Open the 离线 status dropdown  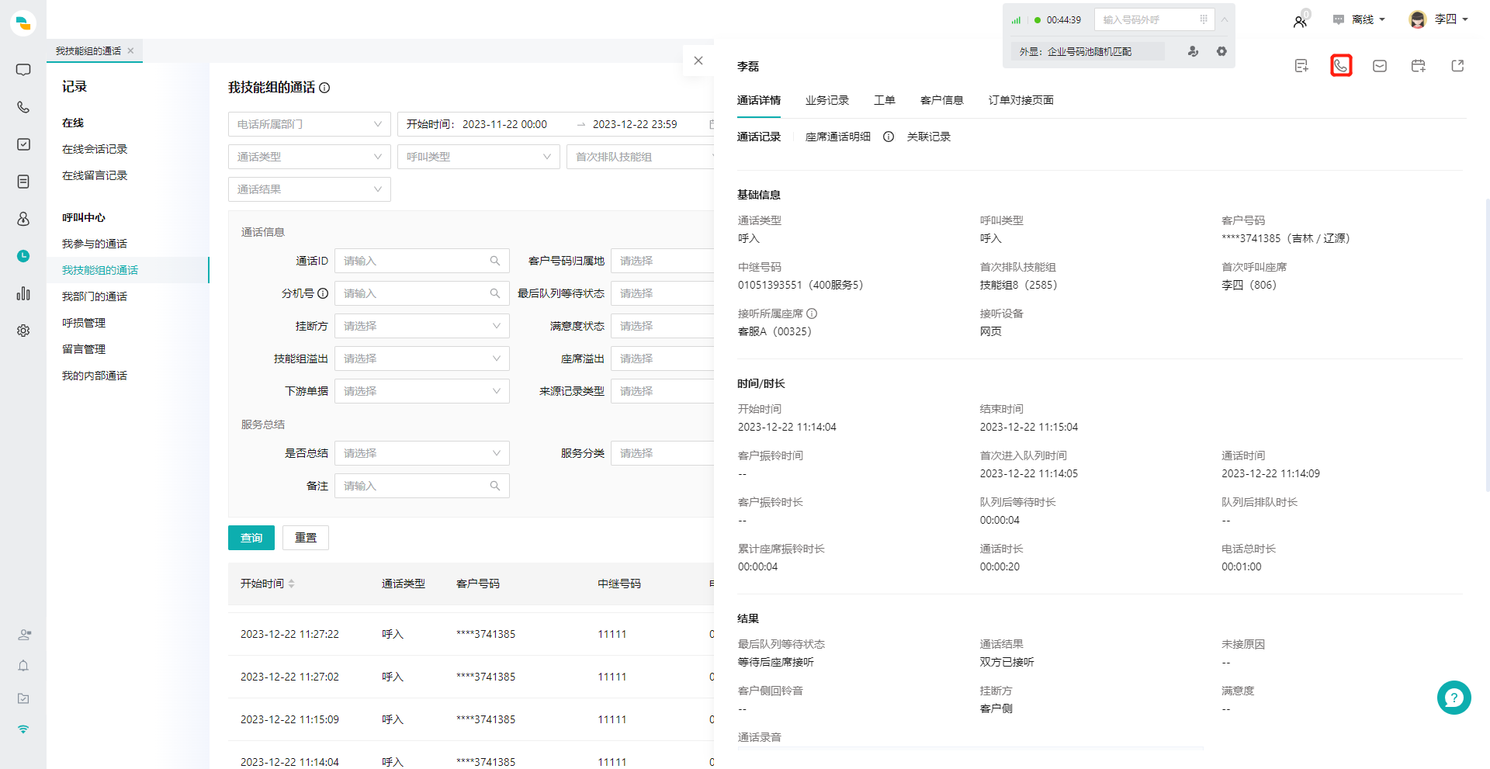pyautogui.click(x=1359, y=19)
